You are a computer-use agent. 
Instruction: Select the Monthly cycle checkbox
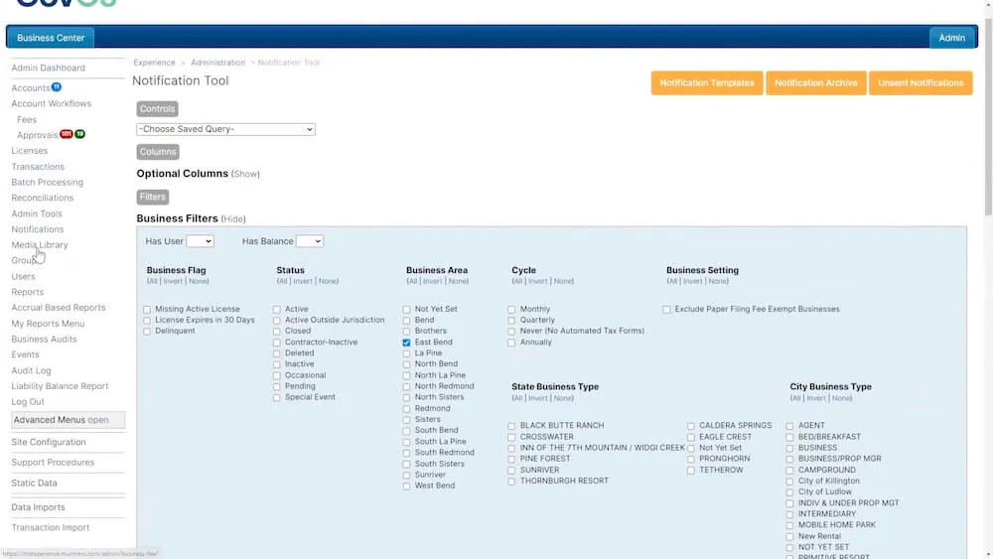click(511, 310)
